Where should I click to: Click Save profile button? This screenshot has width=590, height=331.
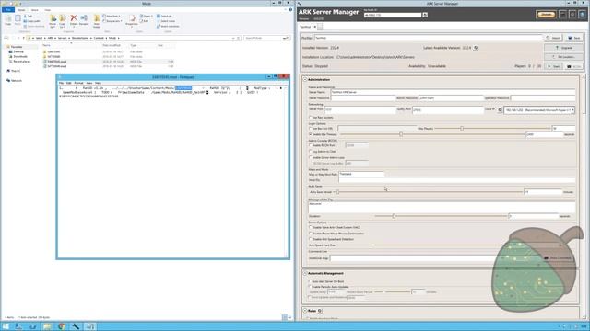tap(573, 38)
